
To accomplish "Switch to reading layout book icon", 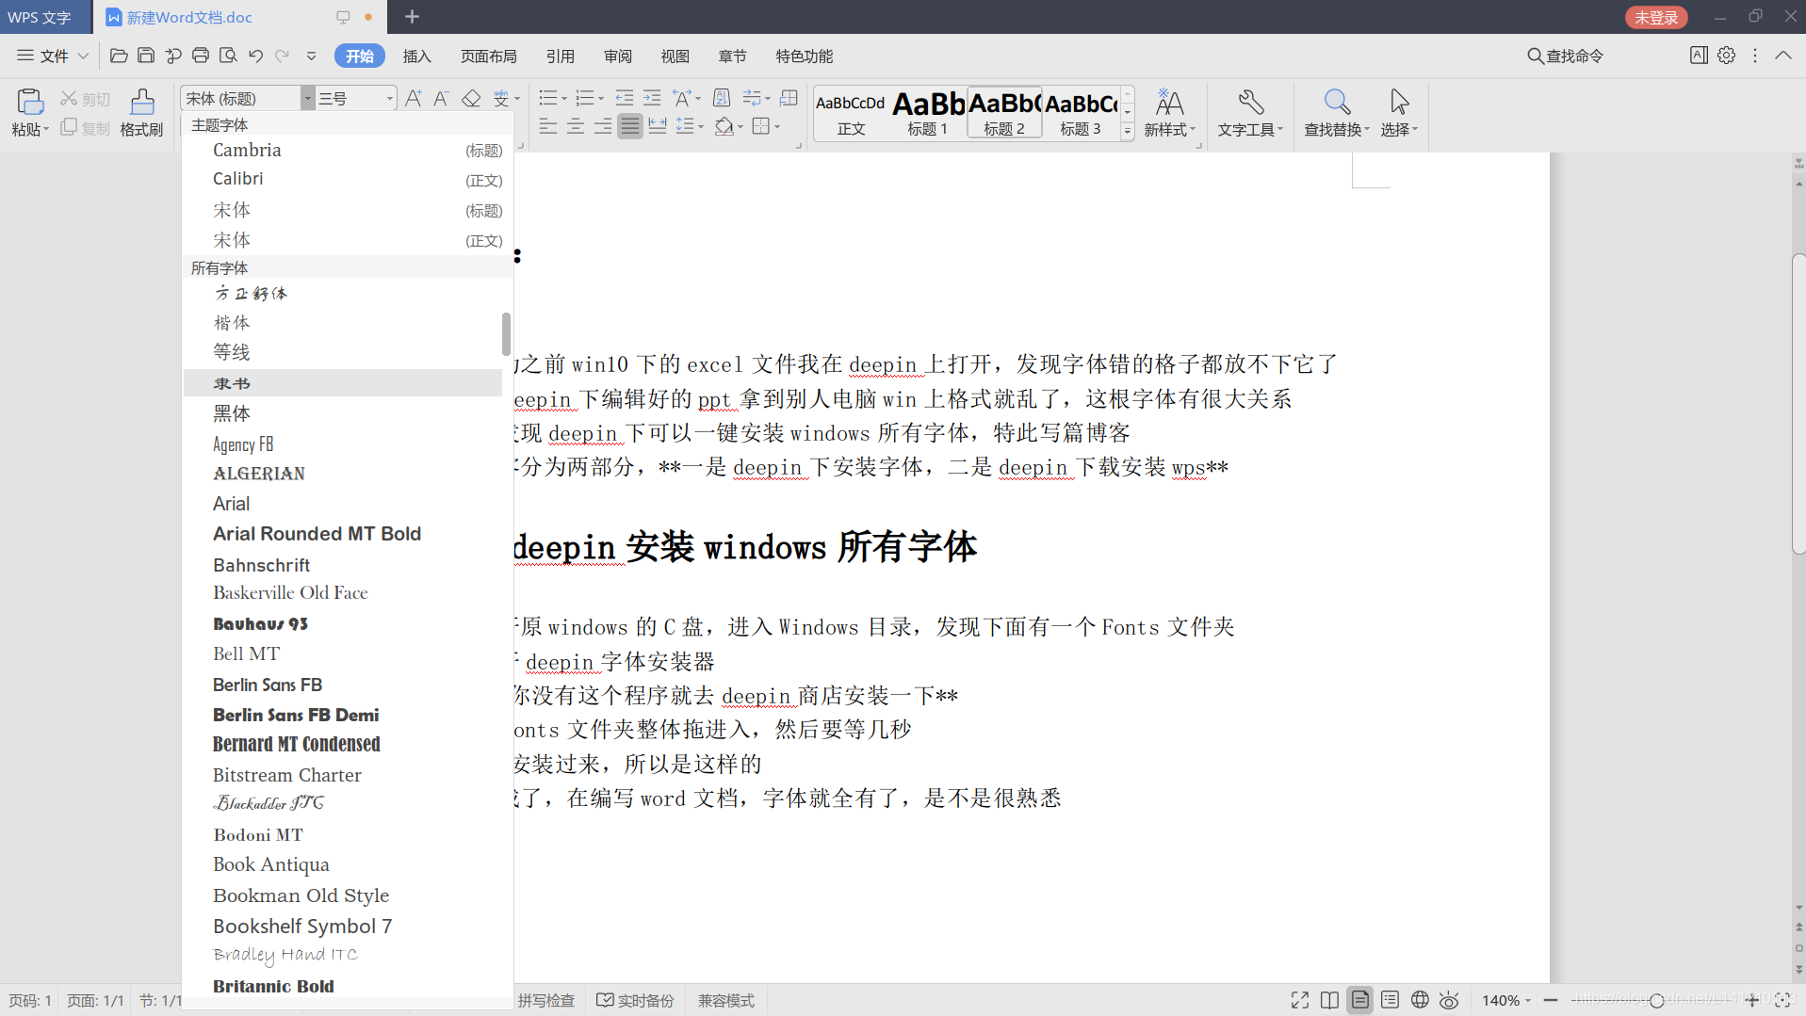I will coord(1329,1000).
